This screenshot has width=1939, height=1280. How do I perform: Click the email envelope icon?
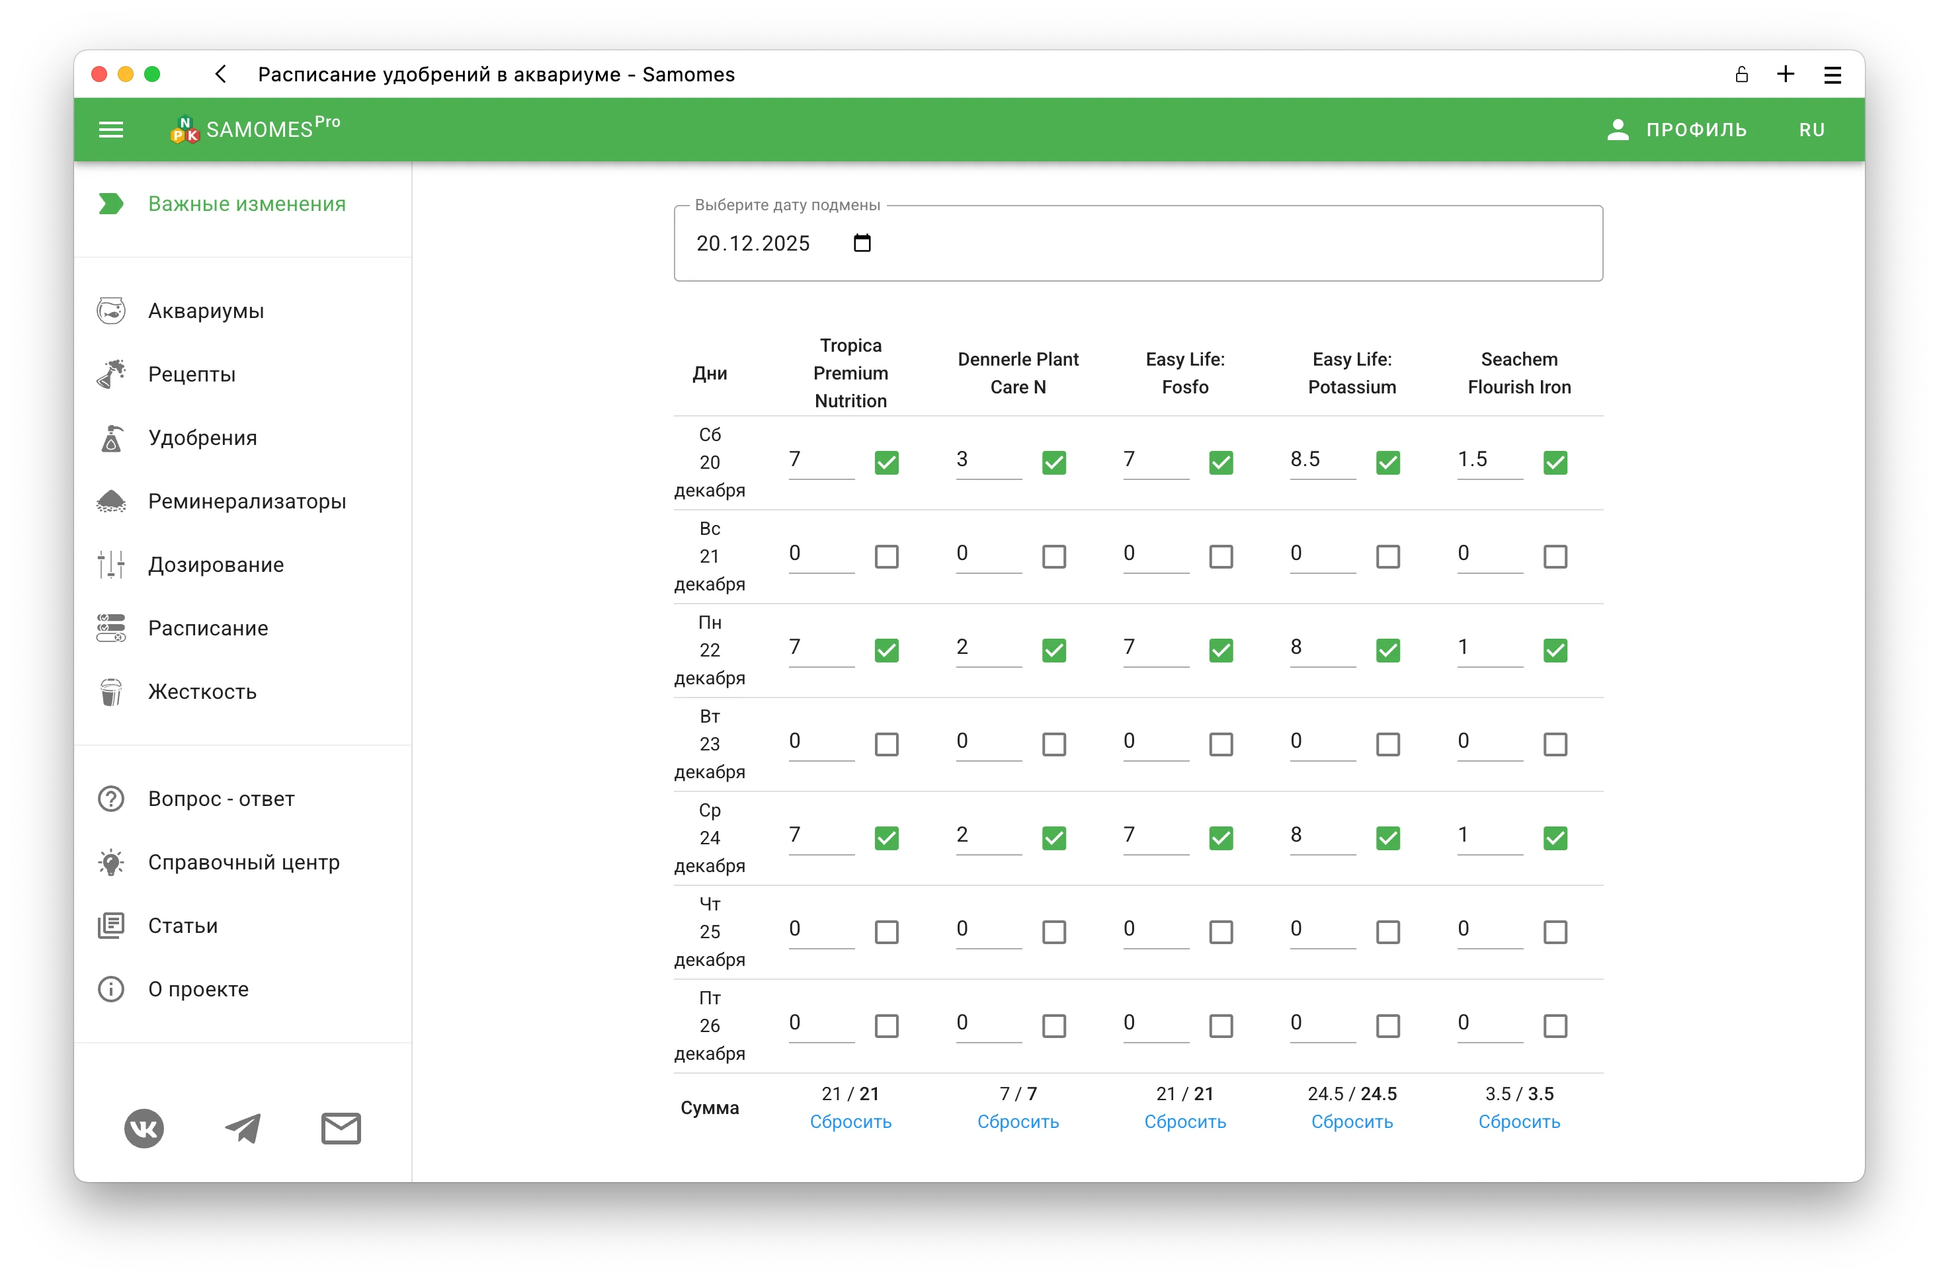click(x=341, y=1128)
